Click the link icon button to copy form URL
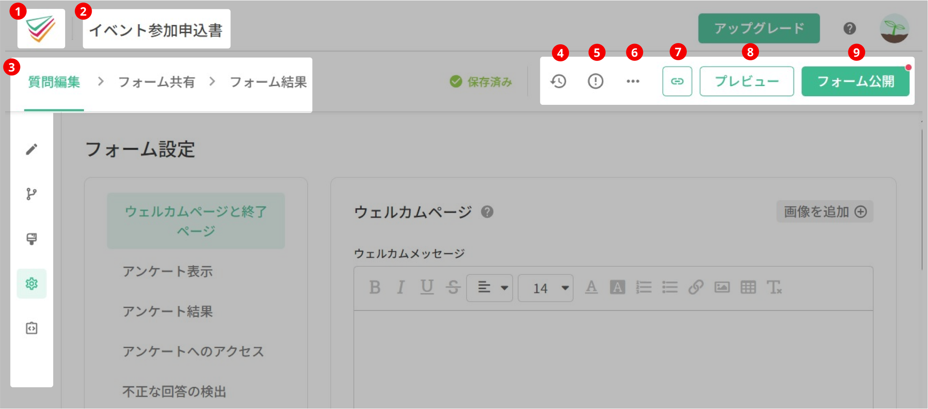Image resolution: width=928 pixels, height=409 pixels. point(677,81)
